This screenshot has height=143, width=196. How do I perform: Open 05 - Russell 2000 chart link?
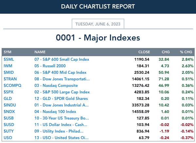pos(50,66)
